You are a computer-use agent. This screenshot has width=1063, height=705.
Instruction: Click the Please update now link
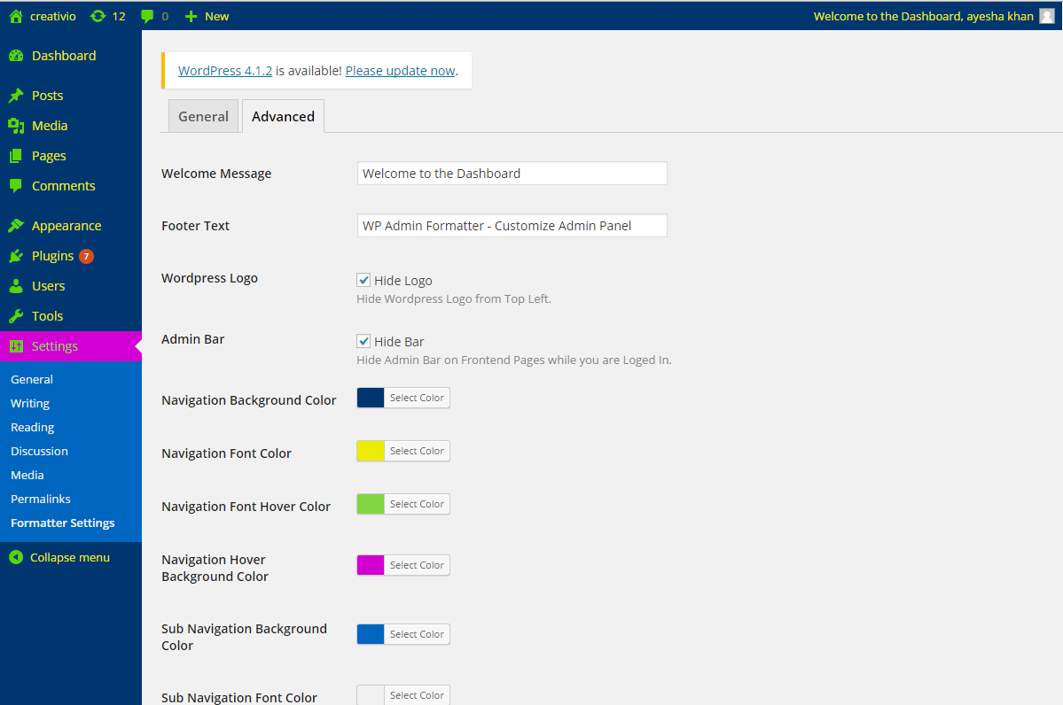point(400,71)
